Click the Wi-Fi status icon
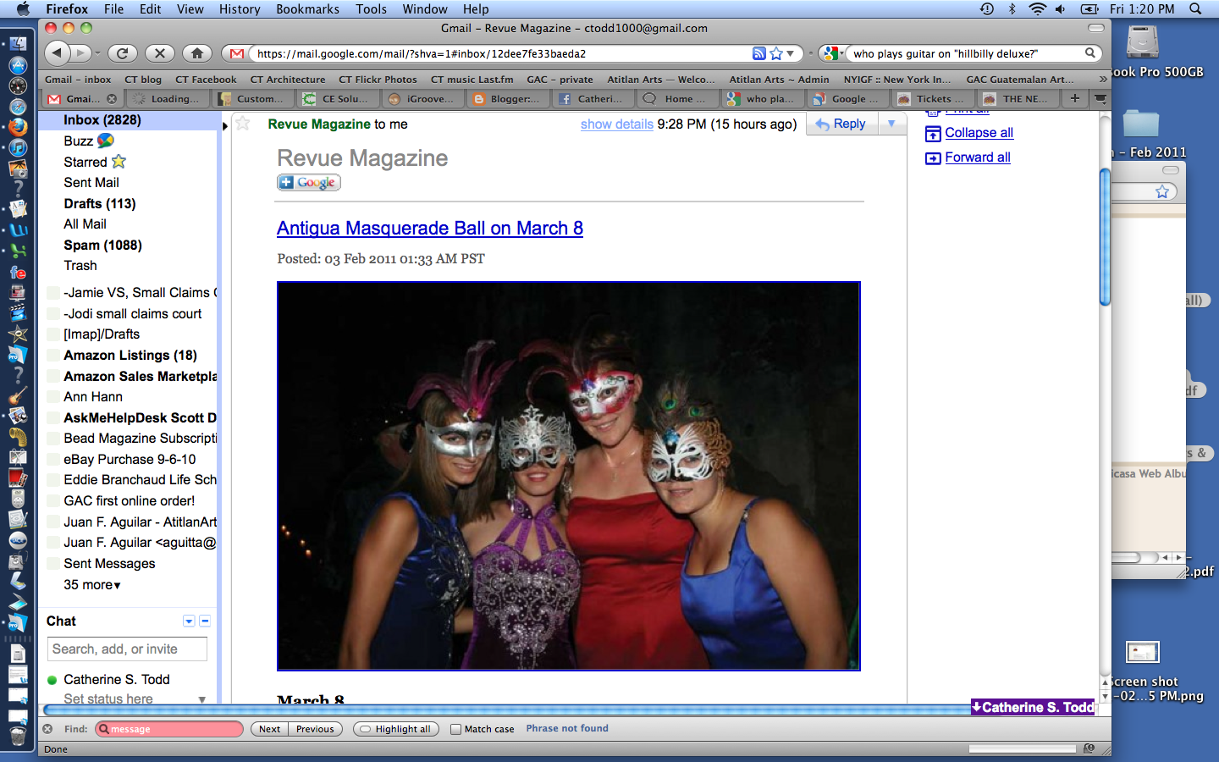Screen dimensions: 1219x762 coord(1037,8)
